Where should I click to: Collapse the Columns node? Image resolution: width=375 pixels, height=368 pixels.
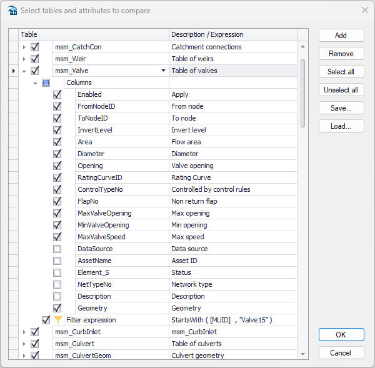point(36,83)
